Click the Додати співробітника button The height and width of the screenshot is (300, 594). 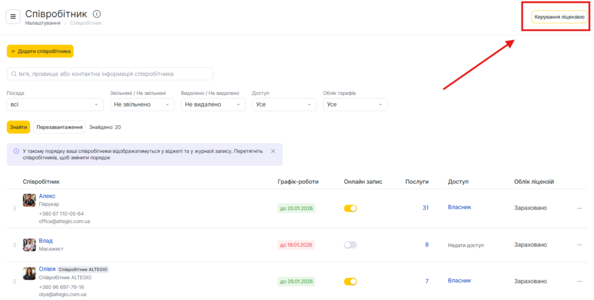[x=40, y=52]
